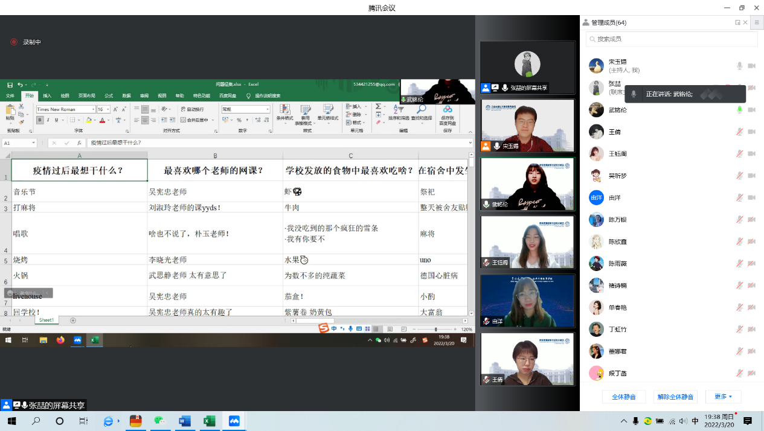Select member 陈雨薇 in the list
Viewport: 764px width, 431px height.
pyautogui.click(x=618, y=264)
